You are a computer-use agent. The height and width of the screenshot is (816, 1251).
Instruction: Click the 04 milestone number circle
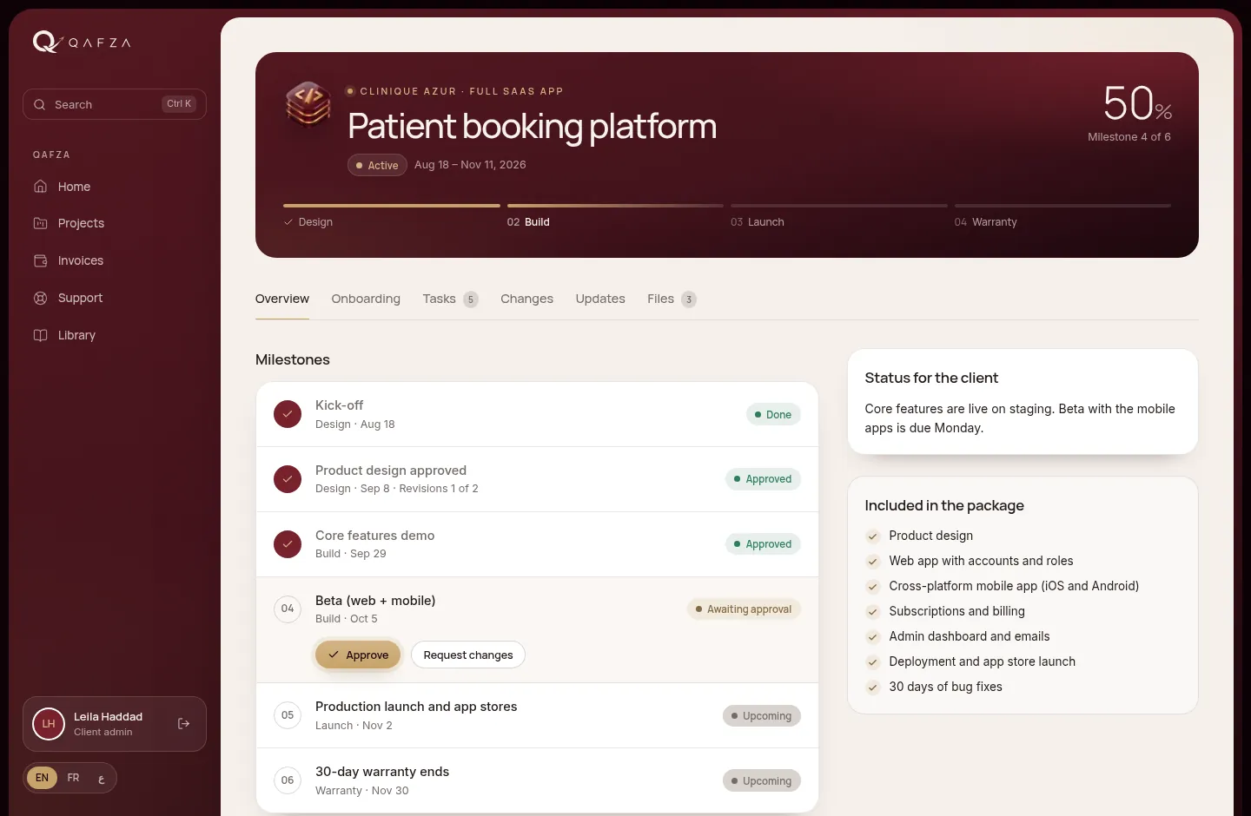(x=288, y=609)
